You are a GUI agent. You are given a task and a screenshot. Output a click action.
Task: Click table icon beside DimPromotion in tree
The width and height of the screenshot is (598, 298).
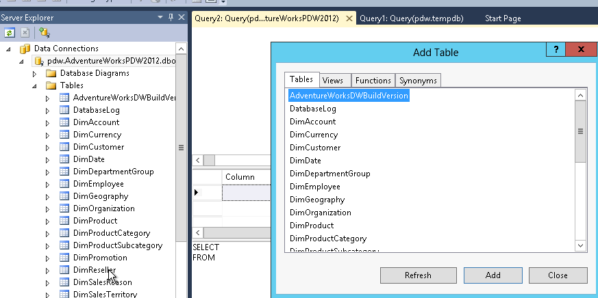(x=64, y=258)
